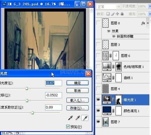This screenshot has width=151, height=135.
Task: Toggle visibility of 斜面和浮雕 effect
Action: point(114,36)
